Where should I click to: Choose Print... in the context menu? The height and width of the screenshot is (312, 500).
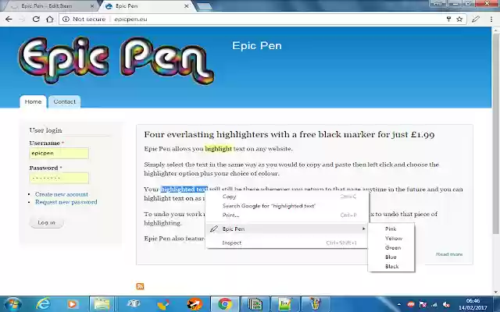click(287, 215)
